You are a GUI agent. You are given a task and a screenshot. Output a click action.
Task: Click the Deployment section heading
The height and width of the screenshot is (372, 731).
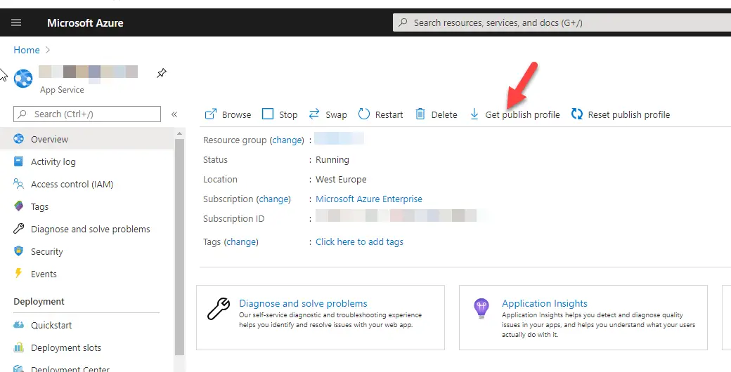point(39,301)
